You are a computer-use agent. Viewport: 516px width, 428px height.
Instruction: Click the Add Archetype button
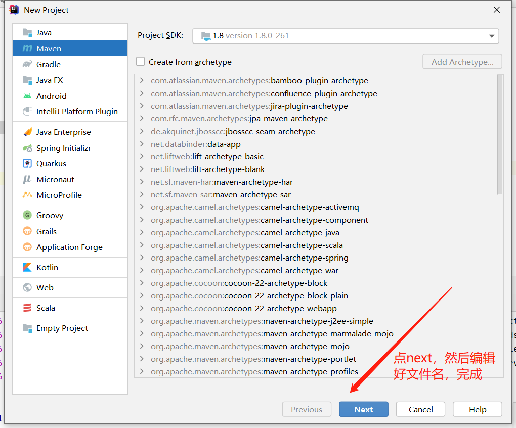coord(461,61)
